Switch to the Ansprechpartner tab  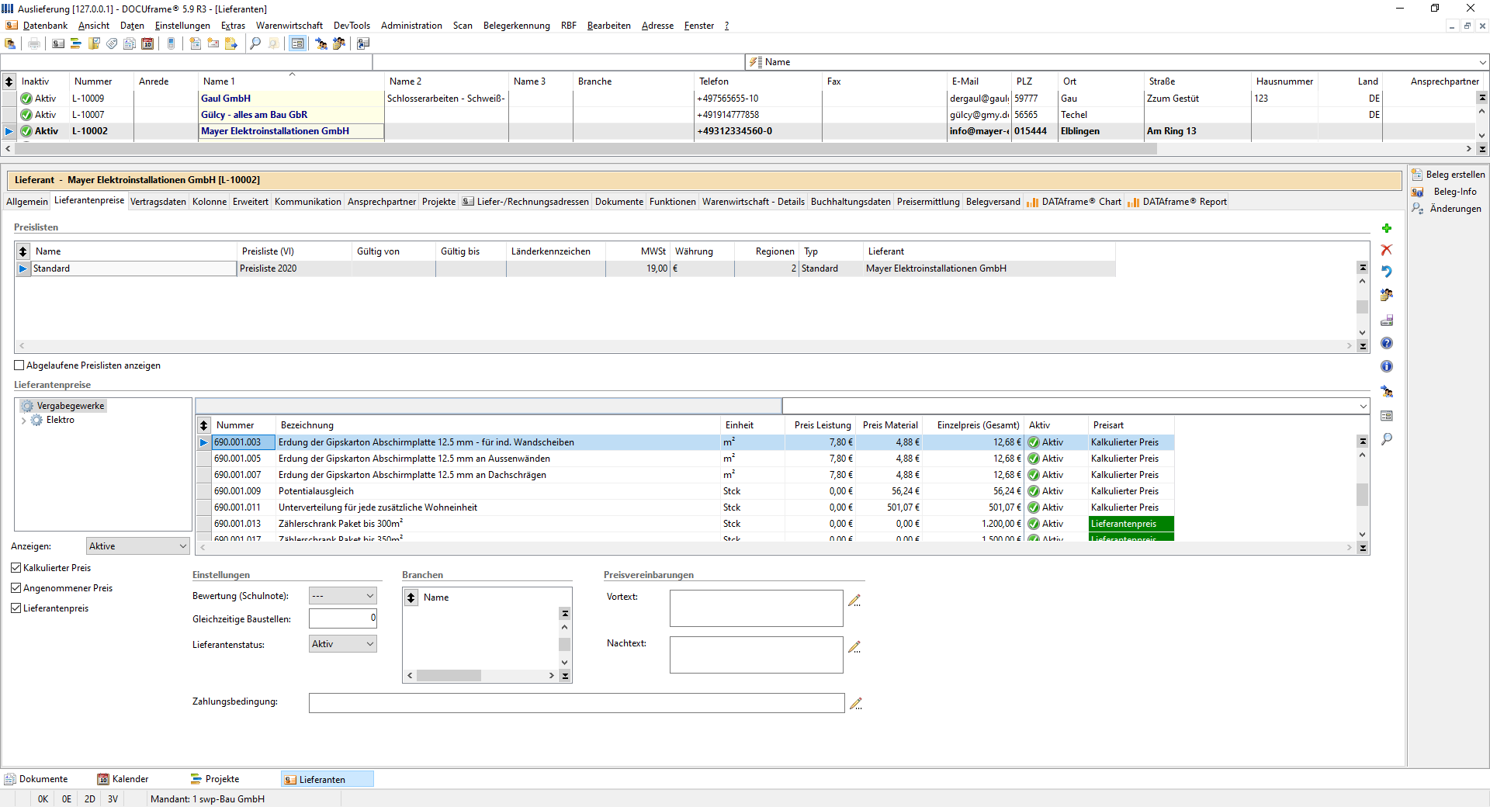(x=382, y=202)
